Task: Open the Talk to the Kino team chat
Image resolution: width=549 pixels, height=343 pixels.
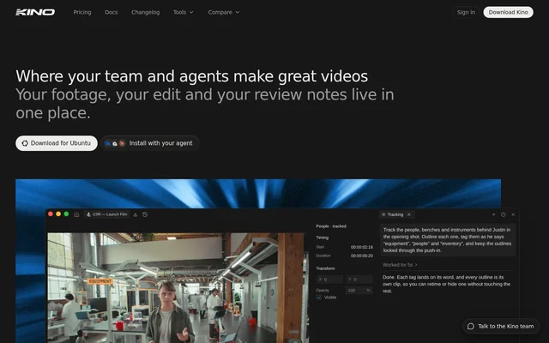Action: pyautogui.click(x=501, y=326)
